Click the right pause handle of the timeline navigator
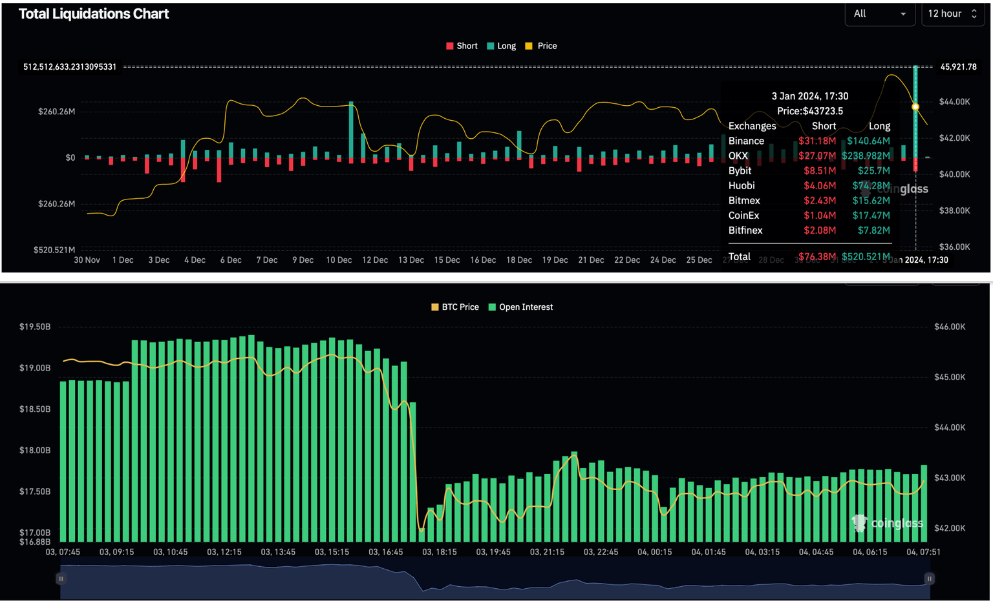Screen dimensions: 993x603 coord(929,578)
